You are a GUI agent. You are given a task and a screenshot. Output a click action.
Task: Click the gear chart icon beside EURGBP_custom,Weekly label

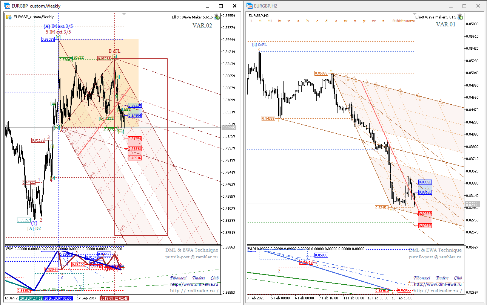point(9,17)
